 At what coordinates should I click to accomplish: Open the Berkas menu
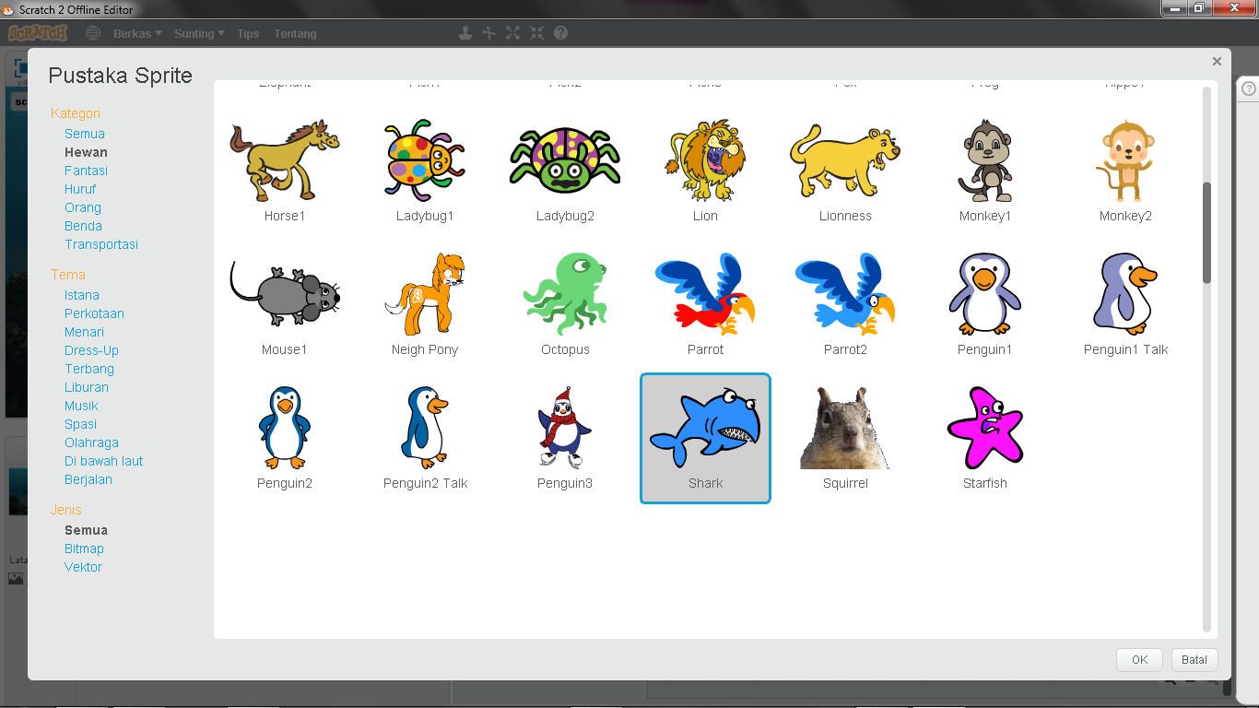point(134,32)
